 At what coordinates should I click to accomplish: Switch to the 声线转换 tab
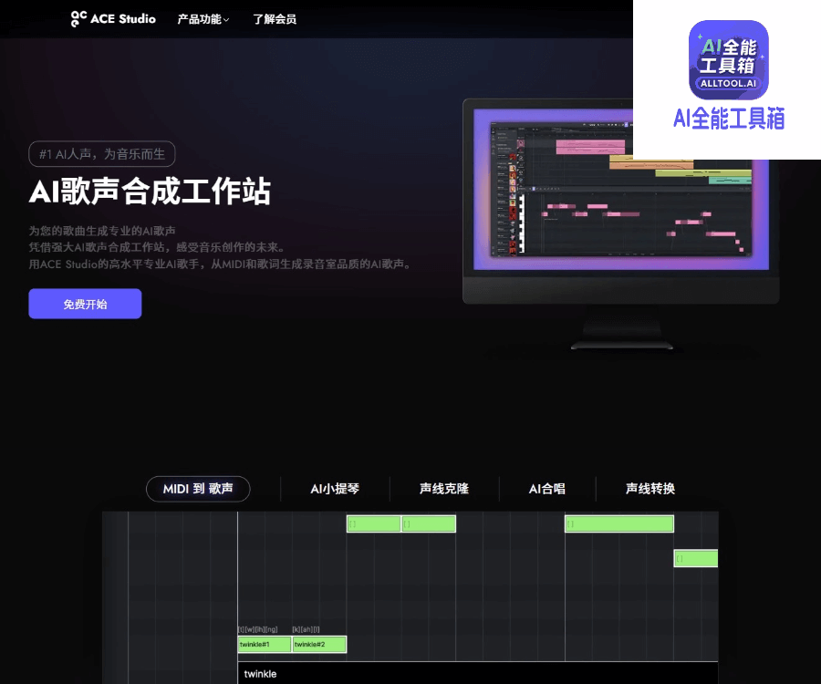pyautogui.click(x=650, y=489)
